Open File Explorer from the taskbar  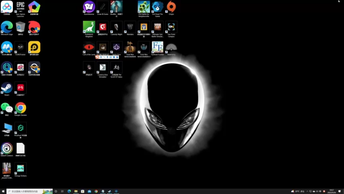pos(76,191)
